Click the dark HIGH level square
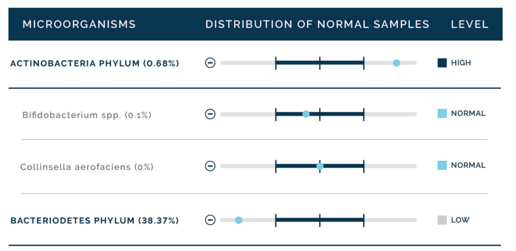The image size is (516, 251). point(442,63)
